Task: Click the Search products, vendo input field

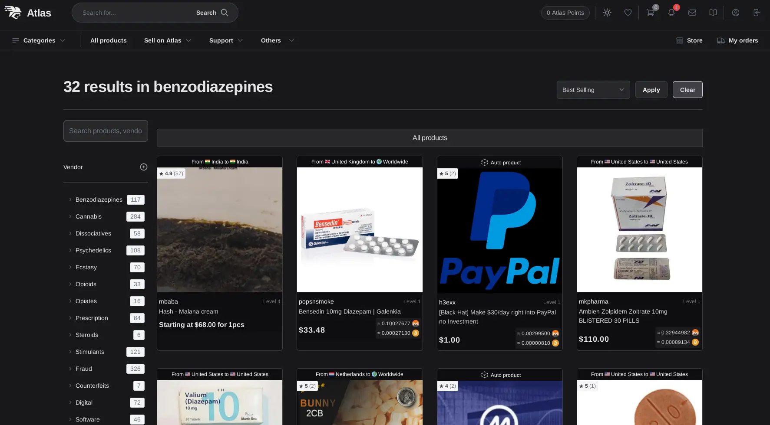Action: point(106,131)
